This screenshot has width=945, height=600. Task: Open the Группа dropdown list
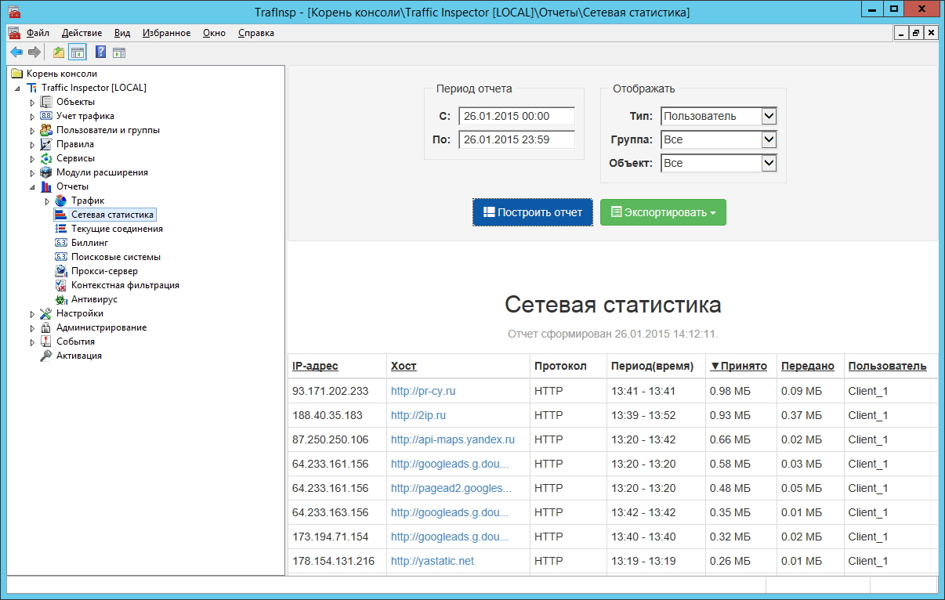(769, 139)
